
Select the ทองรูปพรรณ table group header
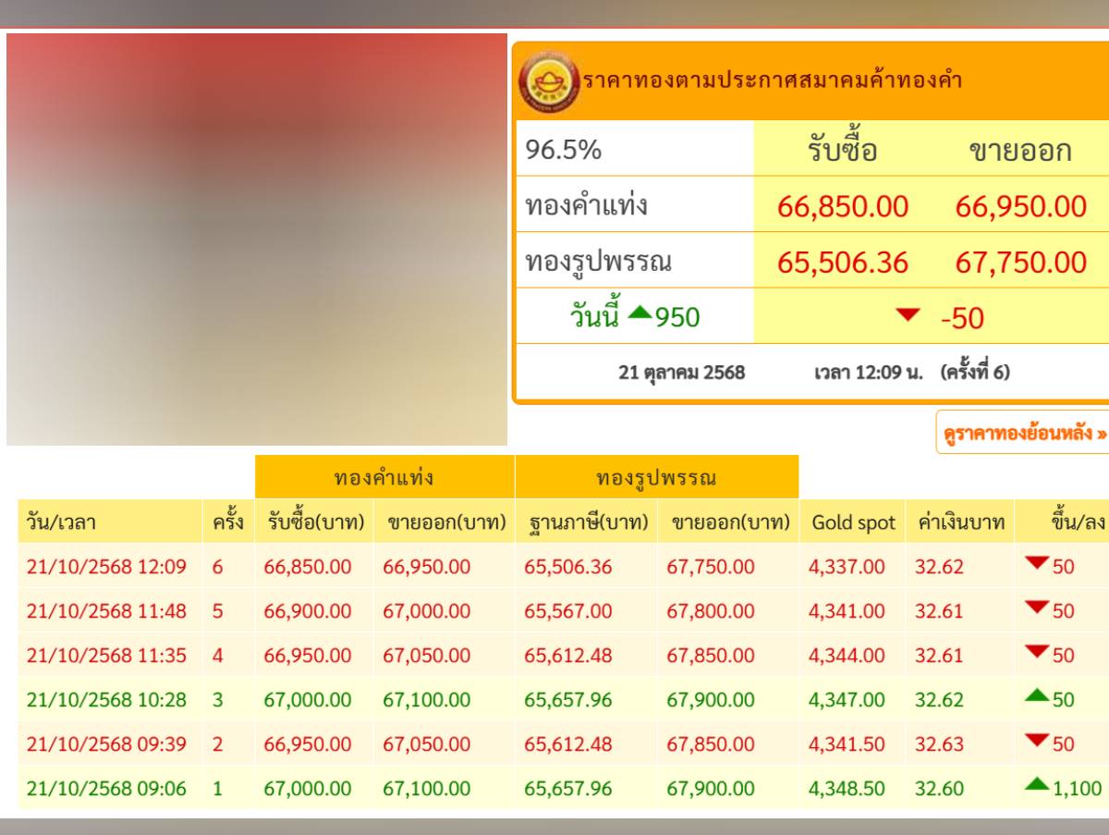tap(656, 478)
